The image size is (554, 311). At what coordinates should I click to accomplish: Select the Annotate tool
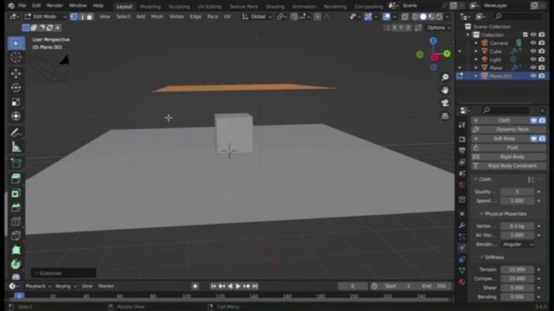(x=16, y=132)
